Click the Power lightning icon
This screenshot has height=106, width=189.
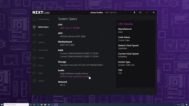coord(34,65)
